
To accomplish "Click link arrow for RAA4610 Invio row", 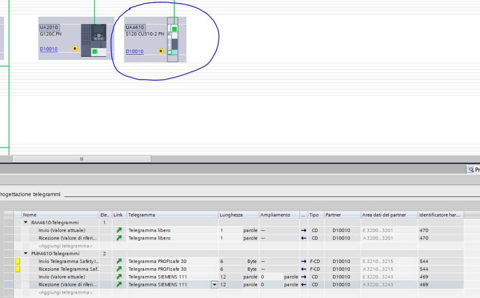I will click(x=119, y=230).
